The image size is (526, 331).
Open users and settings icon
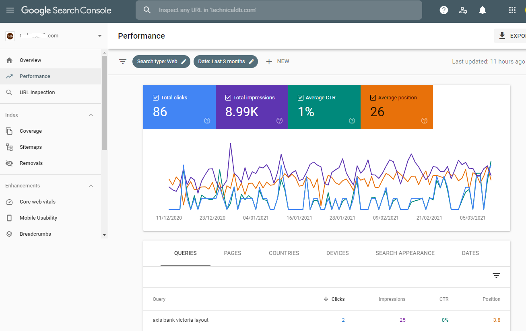463,10
